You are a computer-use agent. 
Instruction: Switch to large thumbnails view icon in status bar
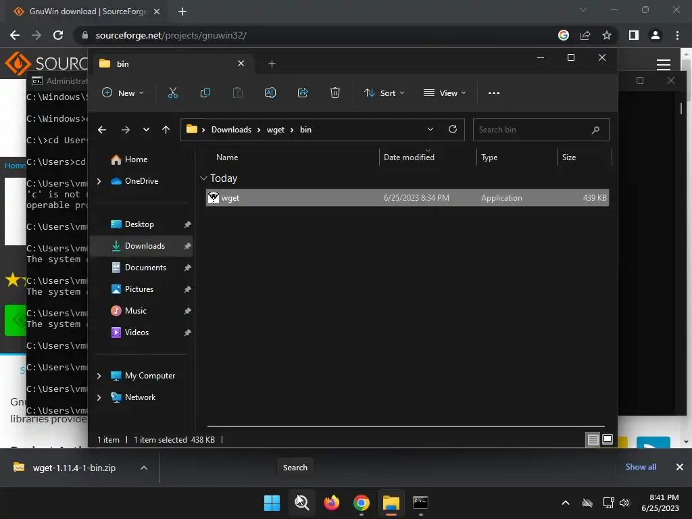608,439
